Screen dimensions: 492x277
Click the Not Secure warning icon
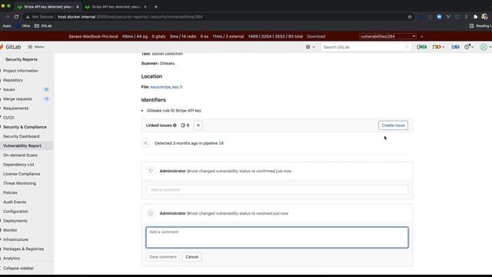(x=28, y=17)
